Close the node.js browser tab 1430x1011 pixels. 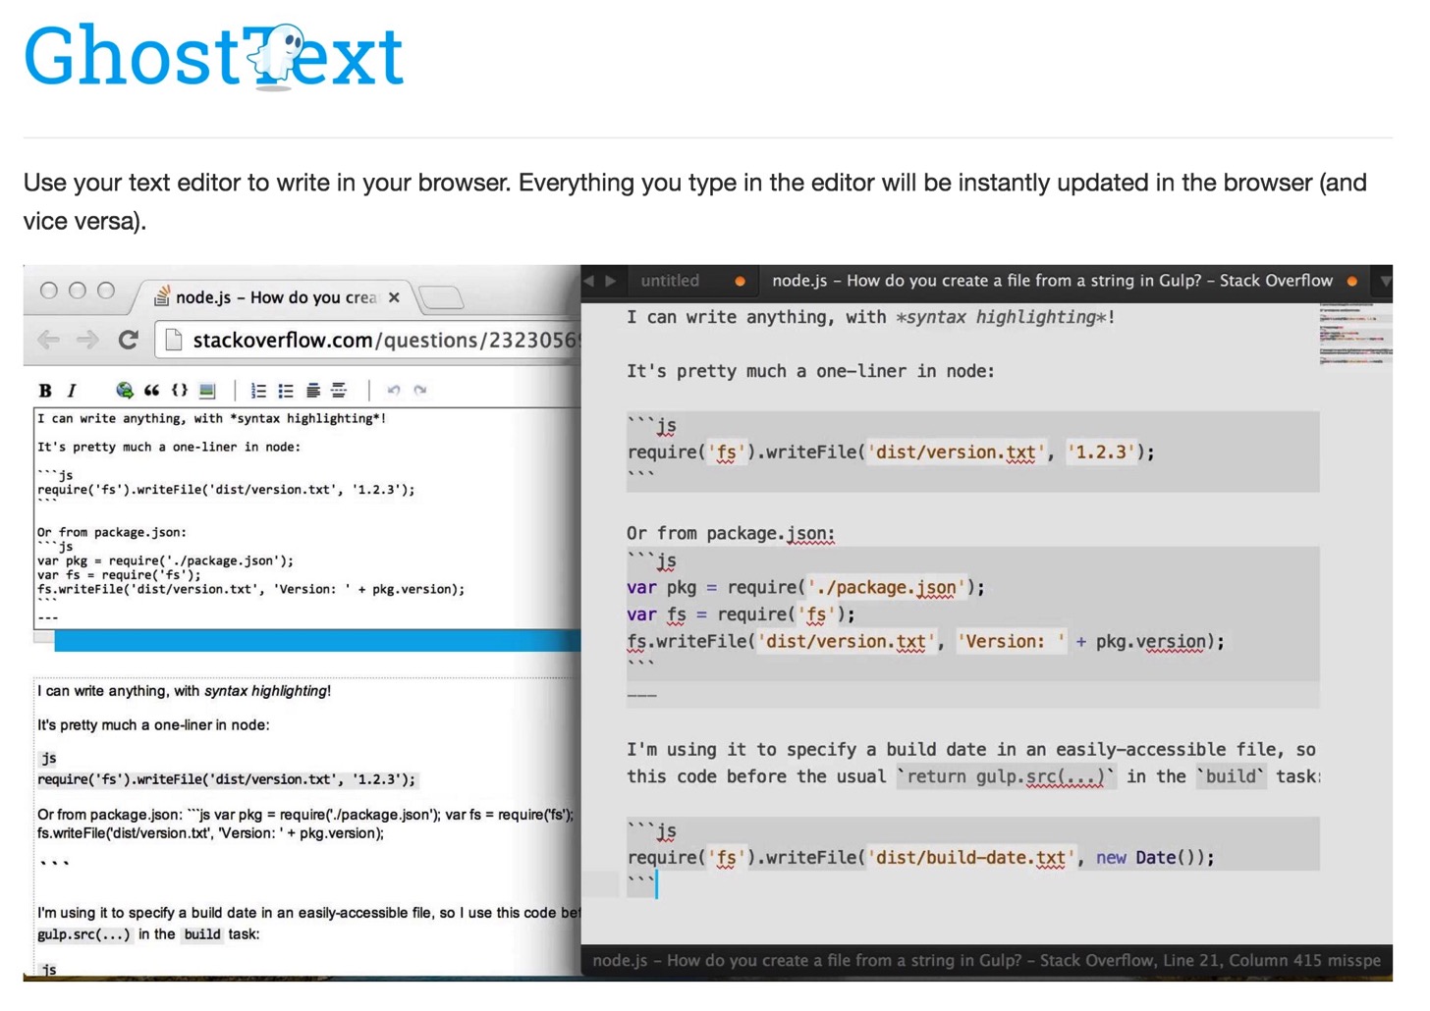(394, 297)
